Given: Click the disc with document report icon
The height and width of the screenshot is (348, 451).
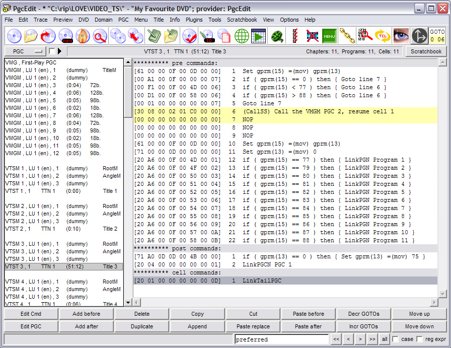Looking at the screenshot, I should point(224,36).
